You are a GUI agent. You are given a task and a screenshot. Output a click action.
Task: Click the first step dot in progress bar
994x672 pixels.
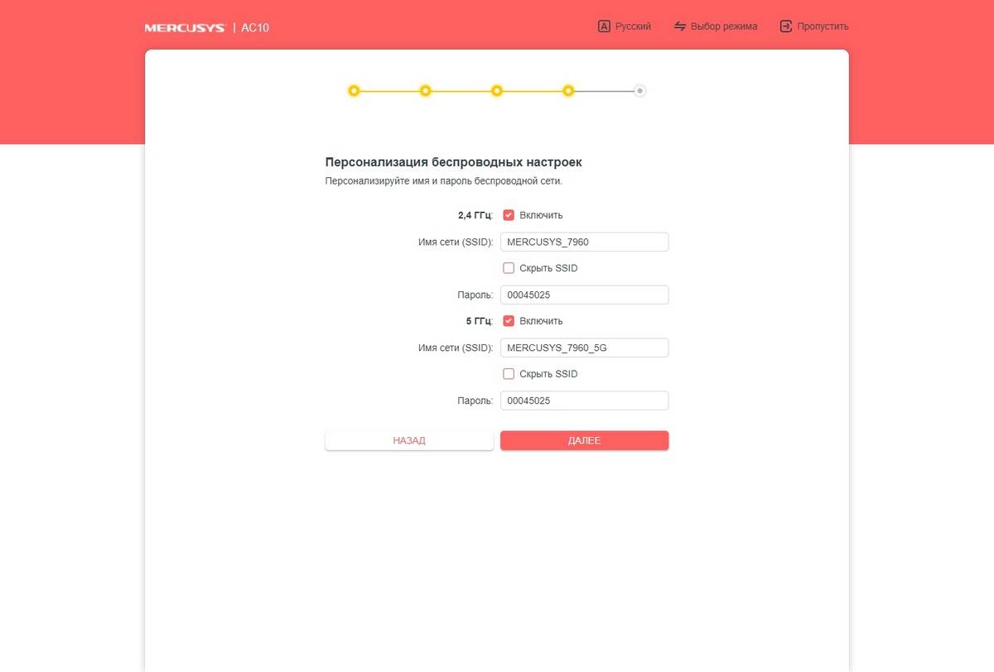pyautogui.click(x=354, y=91)
